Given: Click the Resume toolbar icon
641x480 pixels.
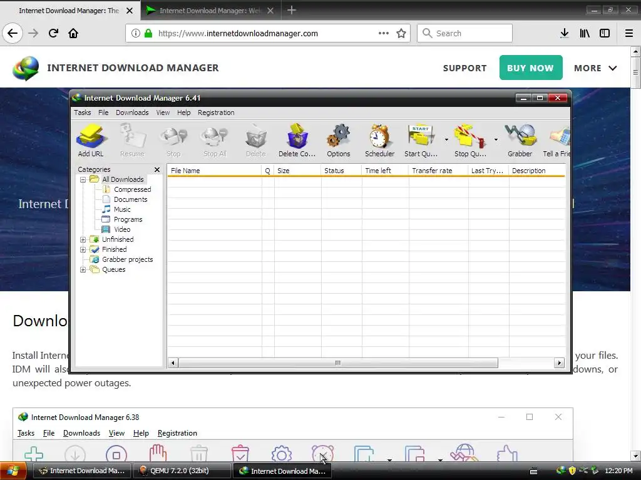Looking at the screenshot, I should coord(132,141).
